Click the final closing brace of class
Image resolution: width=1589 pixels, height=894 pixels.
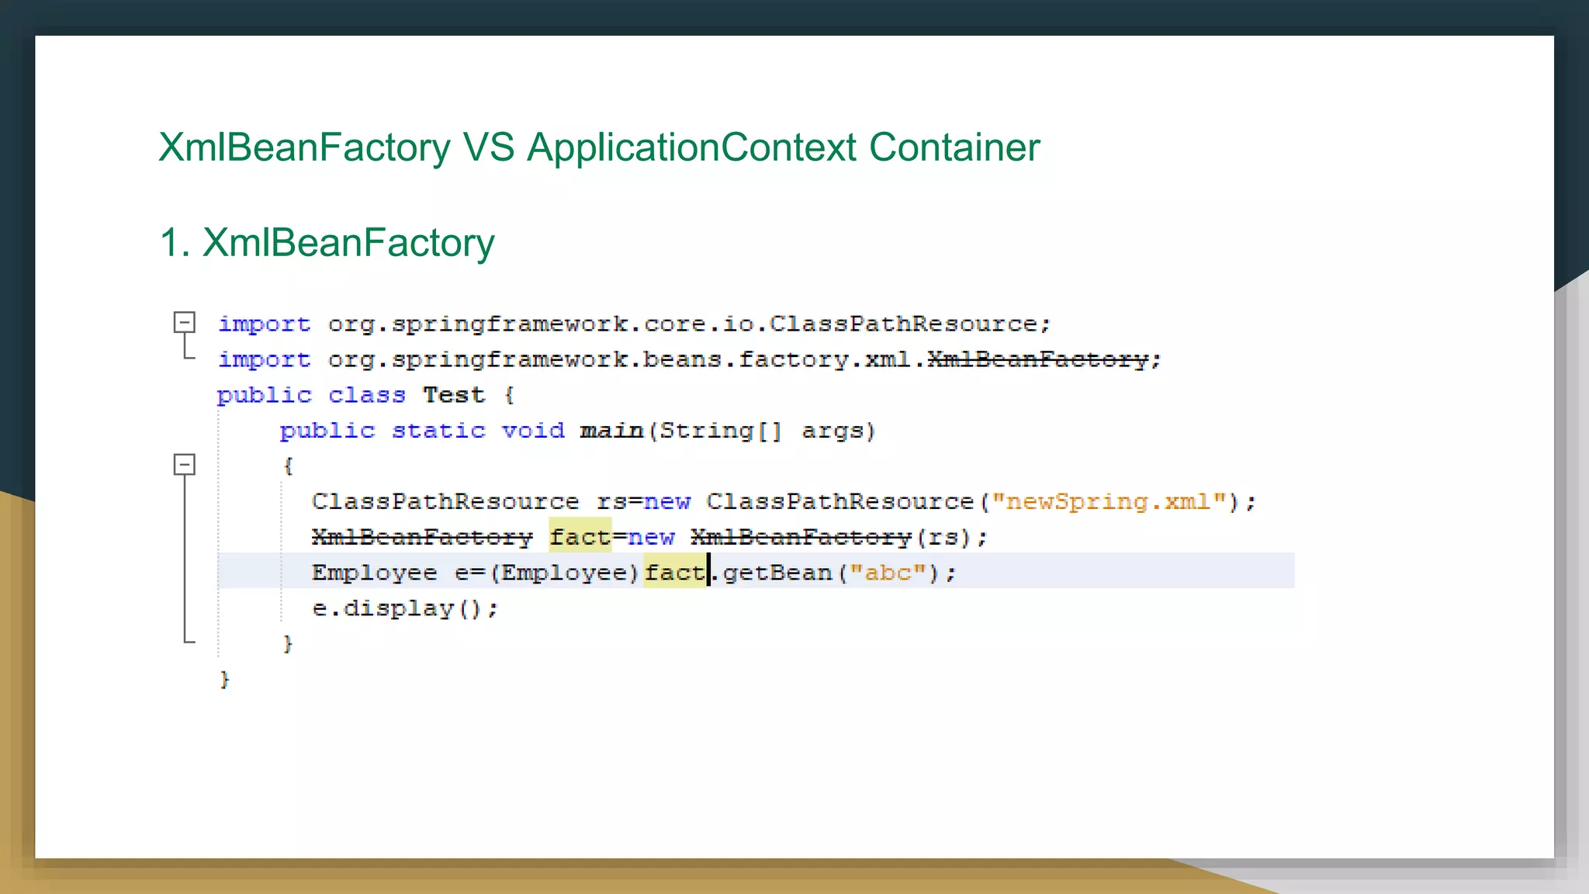coord(224,680)
